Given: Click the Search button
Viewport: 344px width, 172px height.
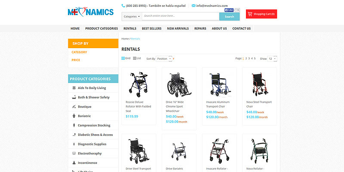Looking at the screenshot, I should tap(229, 16).
